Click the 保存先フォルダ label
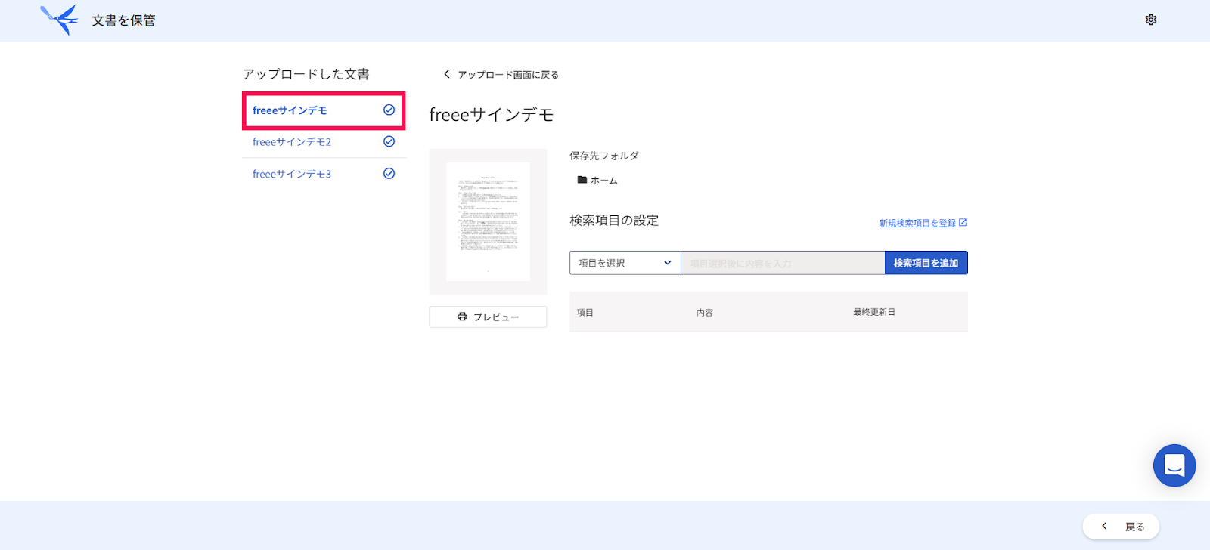Viewport: 1210px width, 550px height. click(x=604, y=156)
